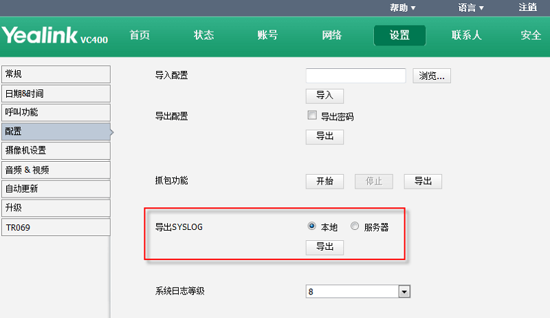This screenshot has height=318, width=550.
Task: Select the 设置 tab
Action: 399,36
